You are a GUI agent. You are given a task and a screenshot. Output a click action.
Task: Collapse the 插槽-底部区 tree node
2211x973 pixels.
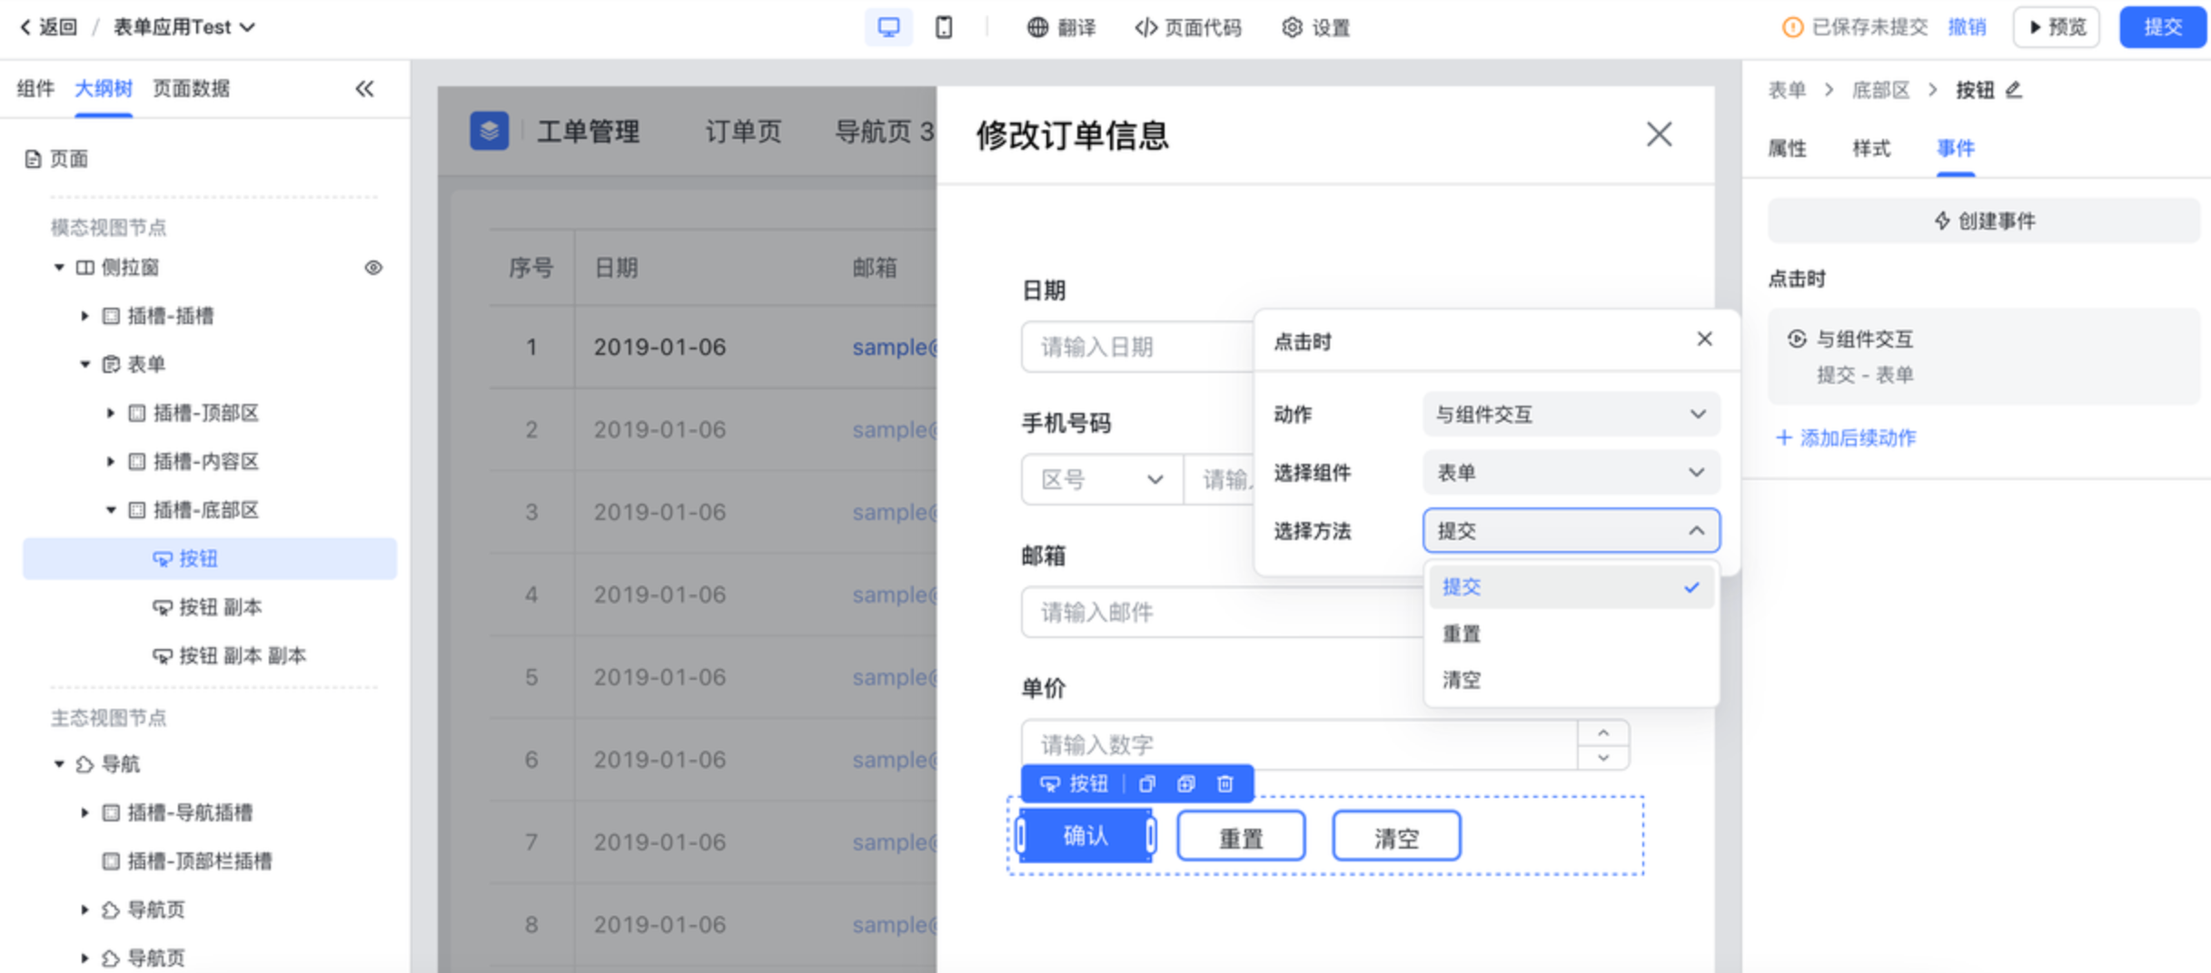(x=110, y=510)
